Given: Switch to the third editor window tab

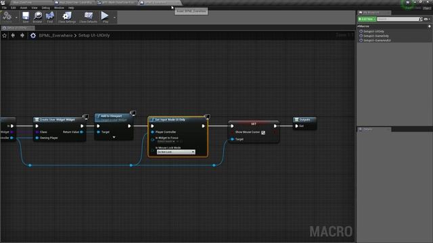Looking at the screenshot, I should (x=117, y=3).
